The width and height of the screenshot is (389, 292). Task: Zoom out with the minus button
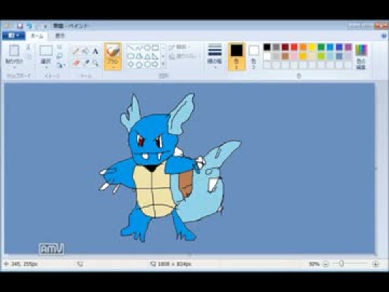pos(325,264)
